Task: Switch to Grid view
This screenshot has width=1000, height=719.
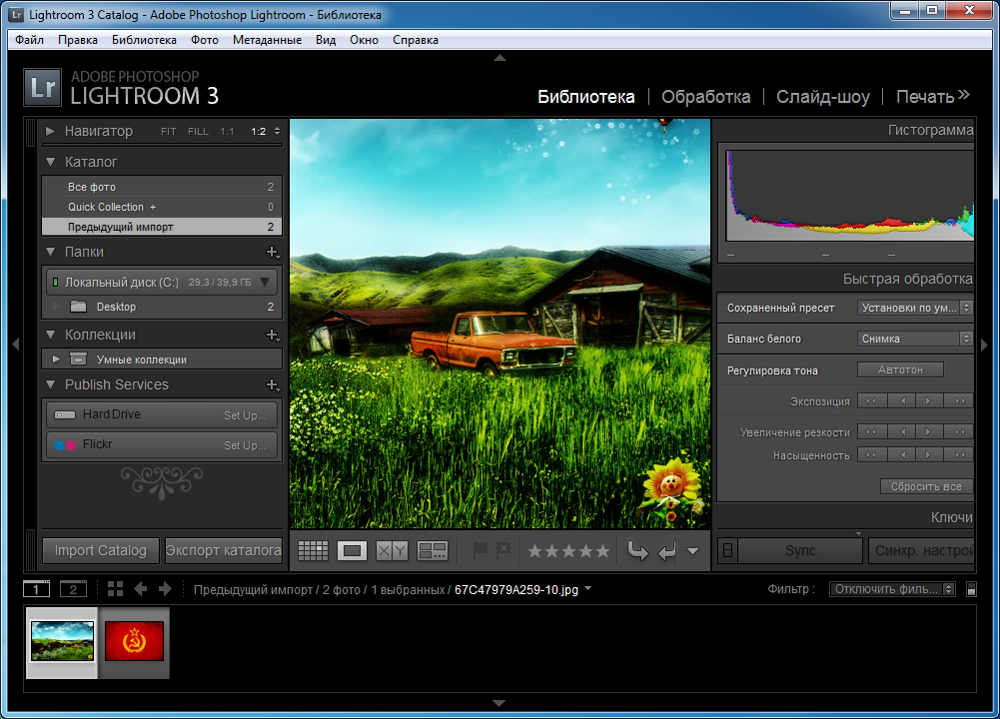Action: 313,550
